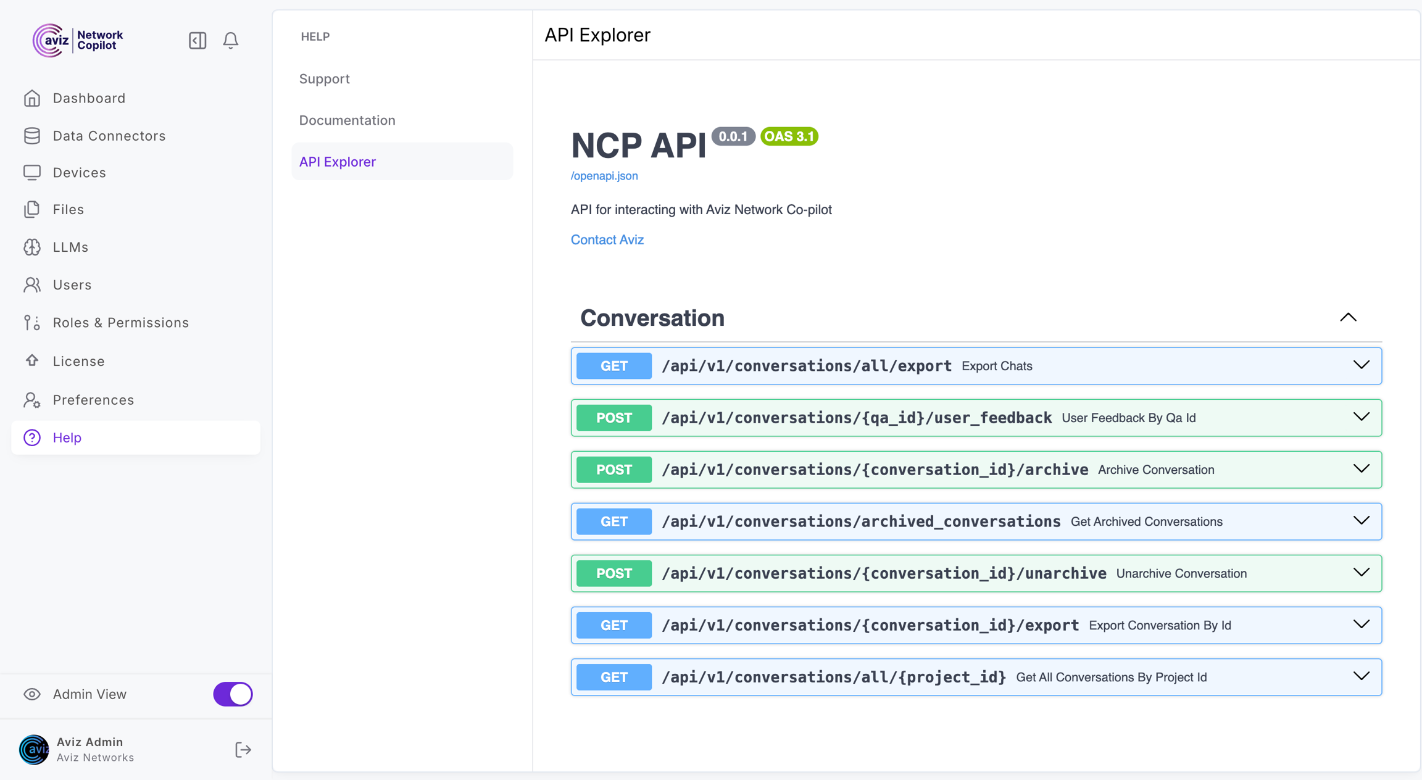Viewport: 1422px width, 780px height.
Task: Click the logout icon beside Aviz Admin
Action: coord(243,750)
